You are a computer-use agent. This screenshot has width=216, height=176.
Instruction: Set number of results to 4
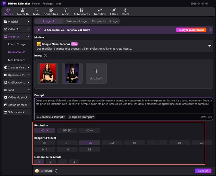pyautogui.click(x=74, y=162)
